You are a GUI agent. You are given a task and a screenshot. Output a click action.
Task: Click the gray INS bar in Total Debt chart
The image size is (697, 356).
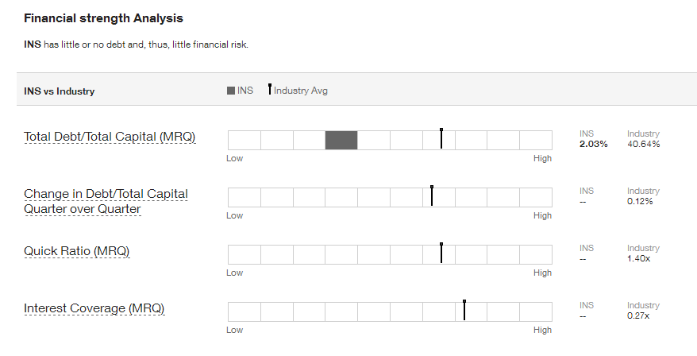click(x=341, y=140)
